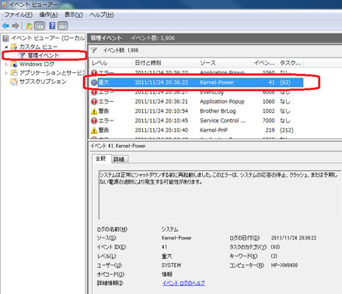Viewport: 342px width, 294px height.
Task: Select the Service Control event 7000 row
Action: click(197, 121)
